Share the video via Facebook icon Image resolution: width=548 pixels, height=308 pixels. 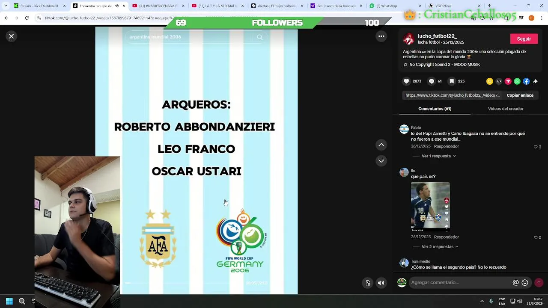pyautogui.click(x=526, y=81)
